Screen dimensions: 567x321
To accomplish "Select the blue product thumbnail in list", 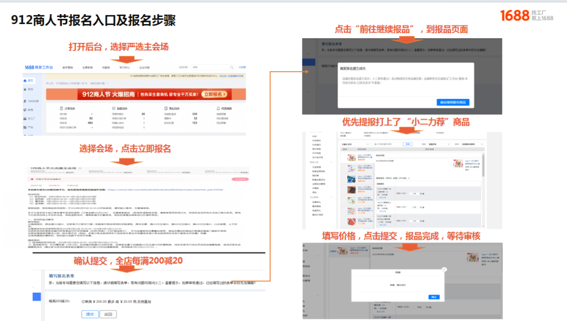I will click(351, 179).
